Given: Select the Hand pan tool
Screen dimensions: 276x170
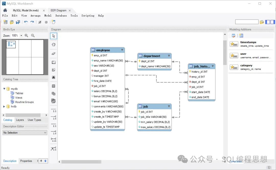Looking at the screenshot, I should point(53,45).
